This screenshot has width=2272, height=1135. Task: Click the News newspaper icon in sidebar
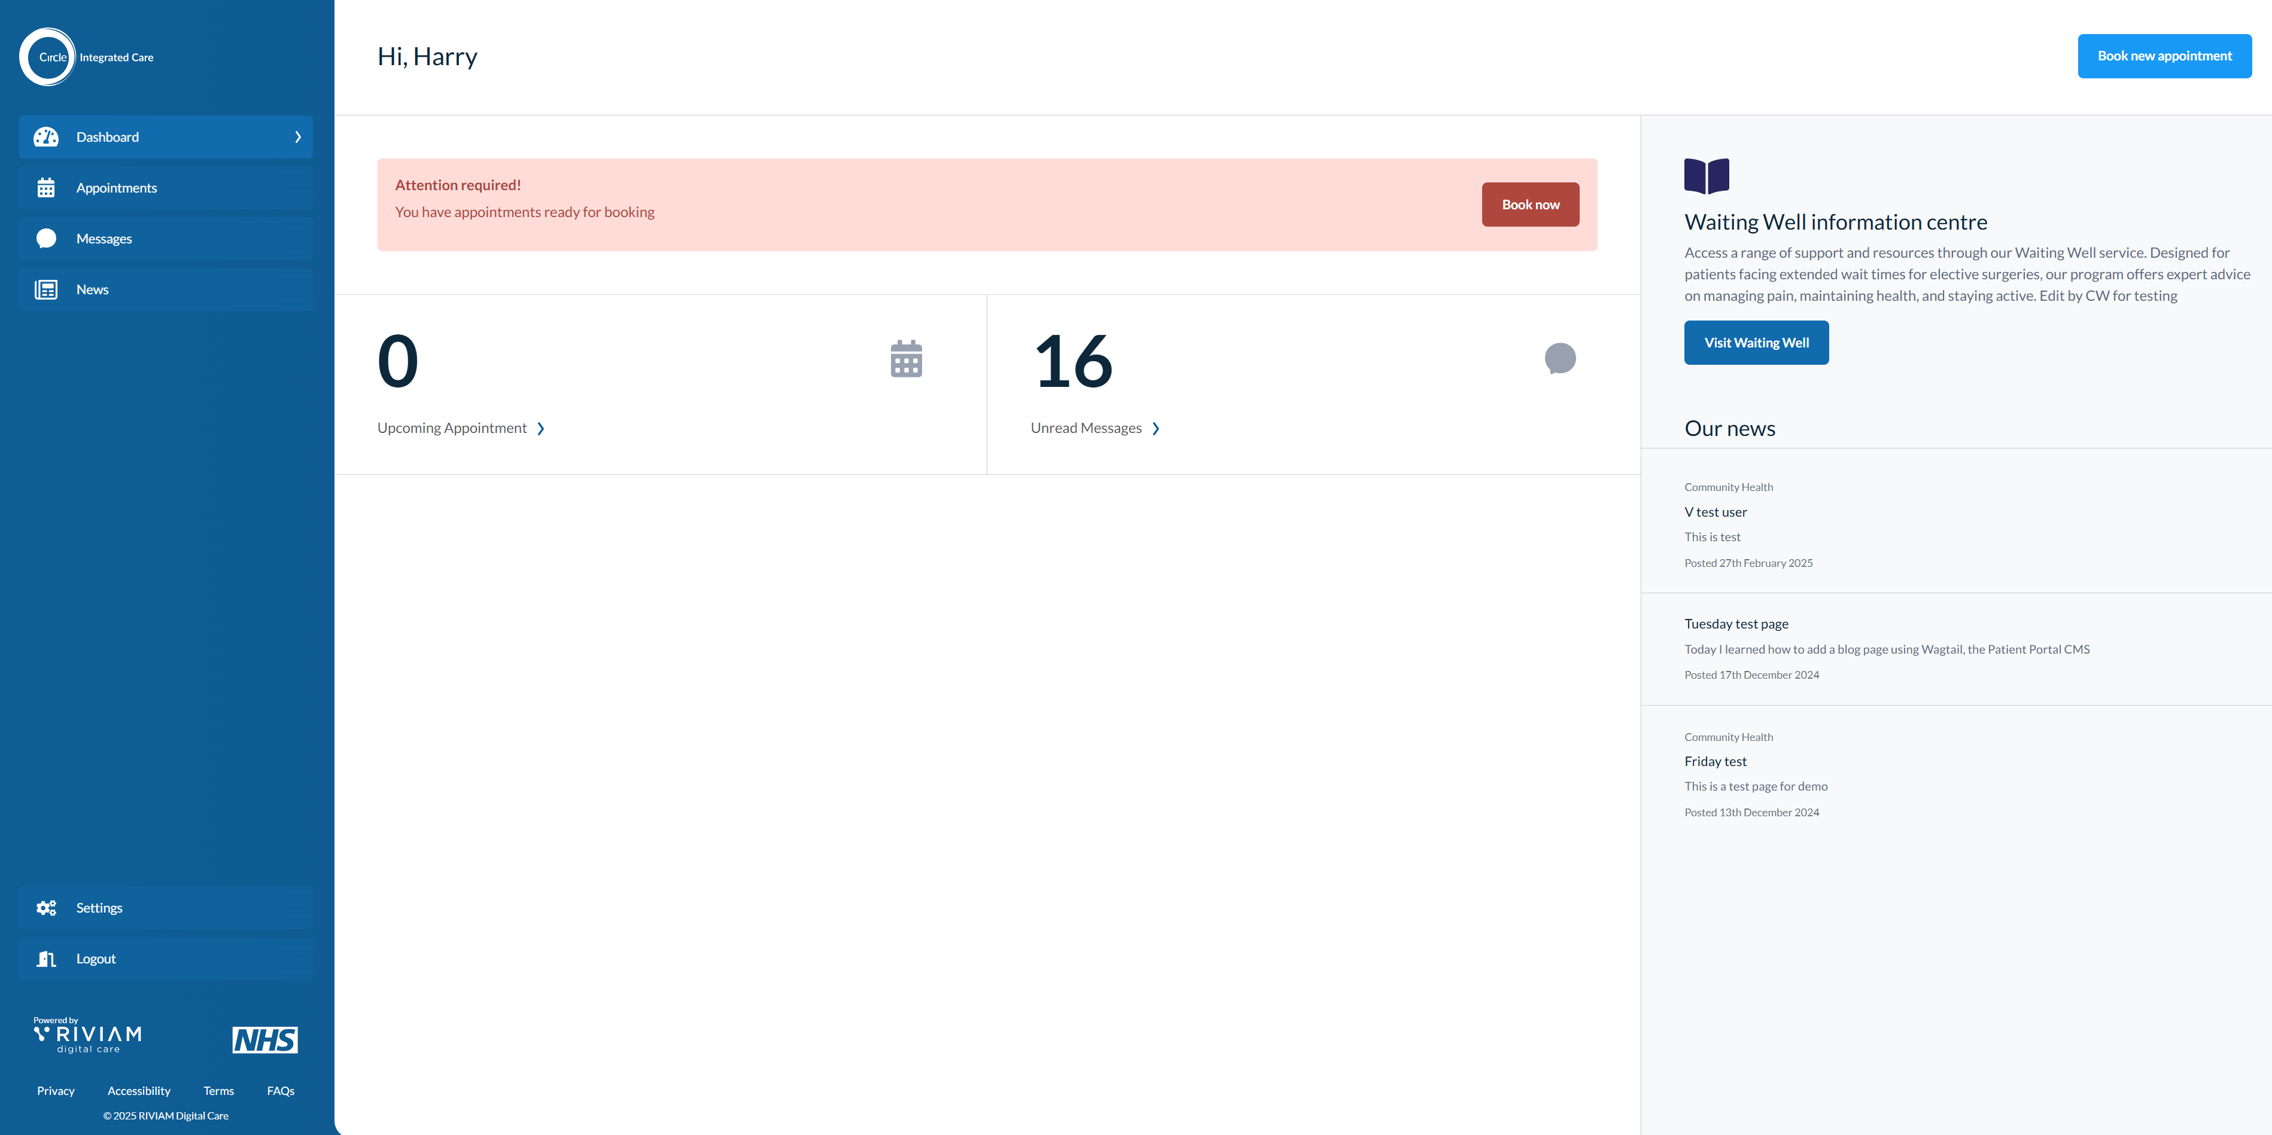[x=46, y=289]
